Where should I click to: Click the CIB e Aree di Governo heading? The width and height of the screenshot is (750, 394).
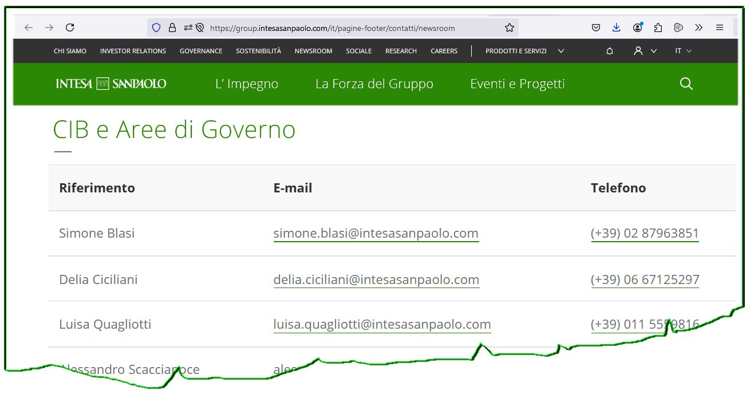coord(174,130)
